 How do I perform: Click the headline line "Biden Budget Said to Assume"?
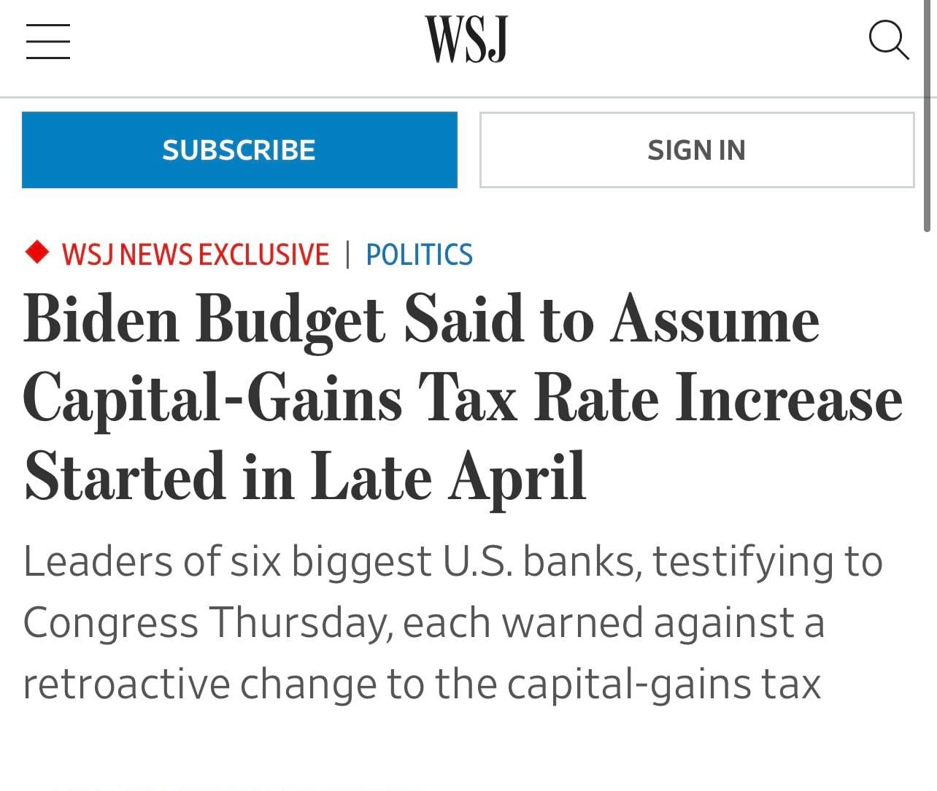[x=422, y=320]
